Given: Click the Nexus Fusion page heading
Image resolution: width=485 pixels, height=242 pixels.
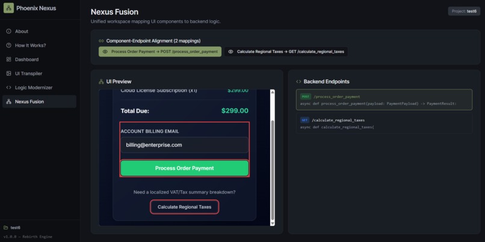Looking at the screenshot, I should (114, 12).
